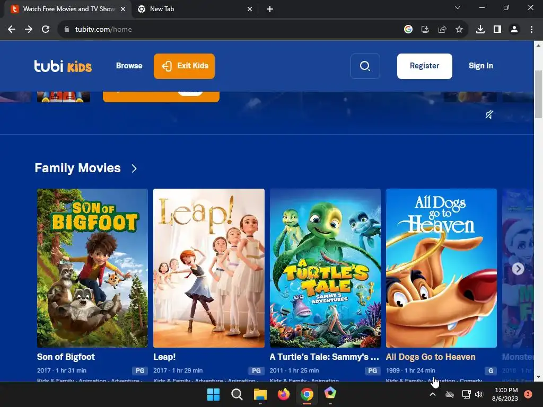543x407 pixels.
Task: Open a new browser tab
Action: pos(270,10)
